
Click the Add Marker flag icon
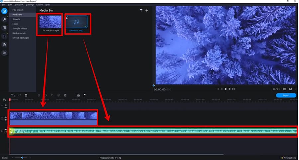[x=85, y=95]
